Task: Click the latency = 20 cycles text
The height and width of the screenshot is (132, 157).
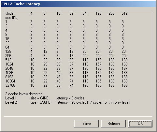Action: click(71, 102)
